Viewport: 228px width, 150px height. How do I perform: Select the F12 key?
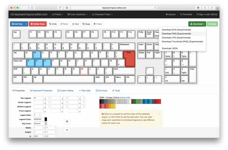click(x=131, y=34)
